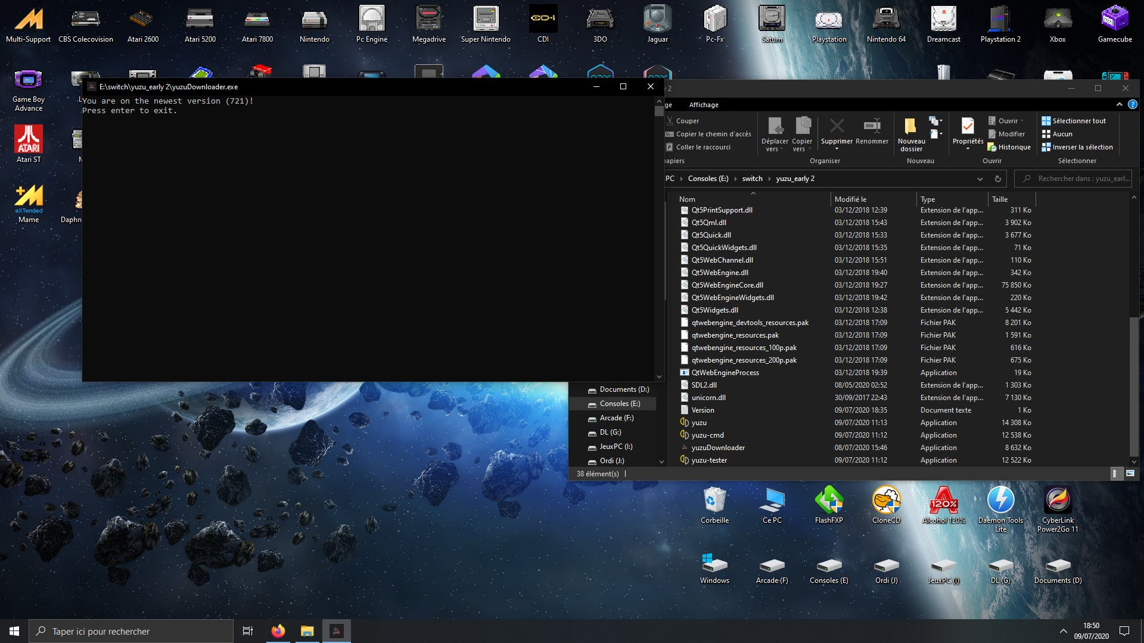Open the 3DO desktop icon
Screen dimensions: 1144x643
tap(600, 24)
